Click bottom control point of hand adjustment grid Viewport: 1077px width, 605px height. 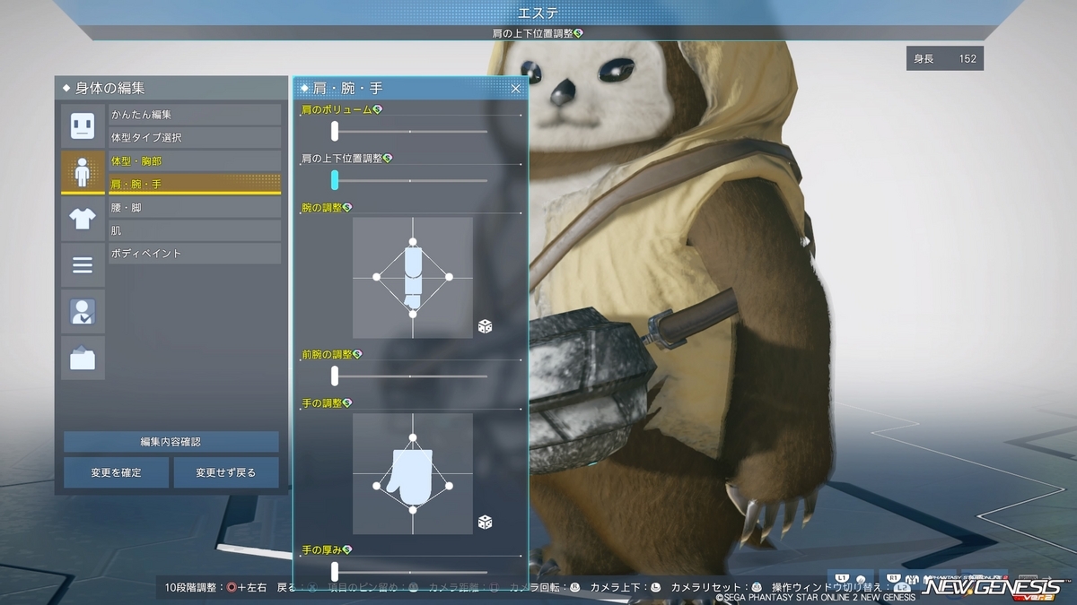pyautogui.click(x=413, y=510)
